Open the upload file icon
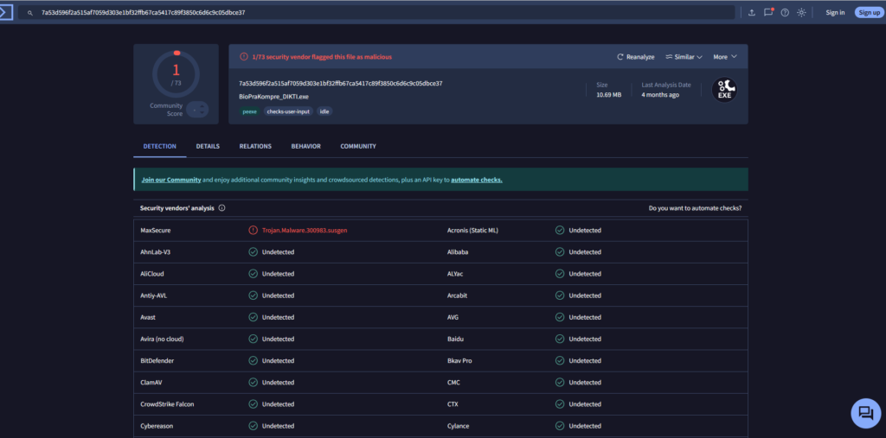Viewport: 886px width, 438px height. pos(752,12)
